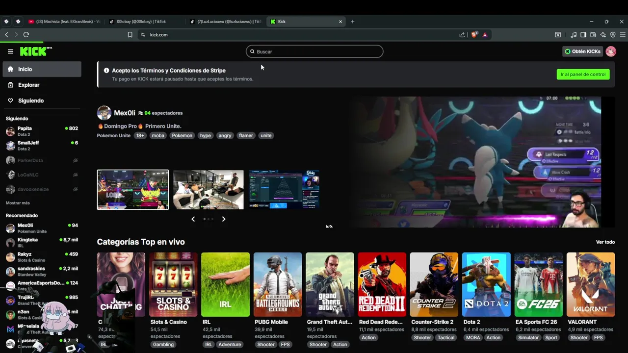Click the KICK logo
Image resolution: width=628 pixels, height=353 pixels.
coord(36,51)
